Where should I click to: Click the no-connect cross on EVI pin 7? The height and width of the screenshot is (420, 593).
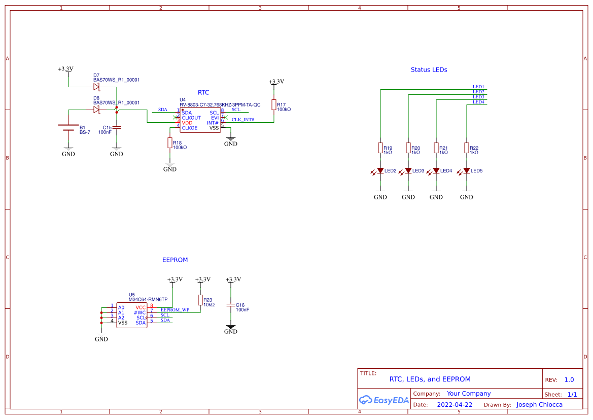226,117
